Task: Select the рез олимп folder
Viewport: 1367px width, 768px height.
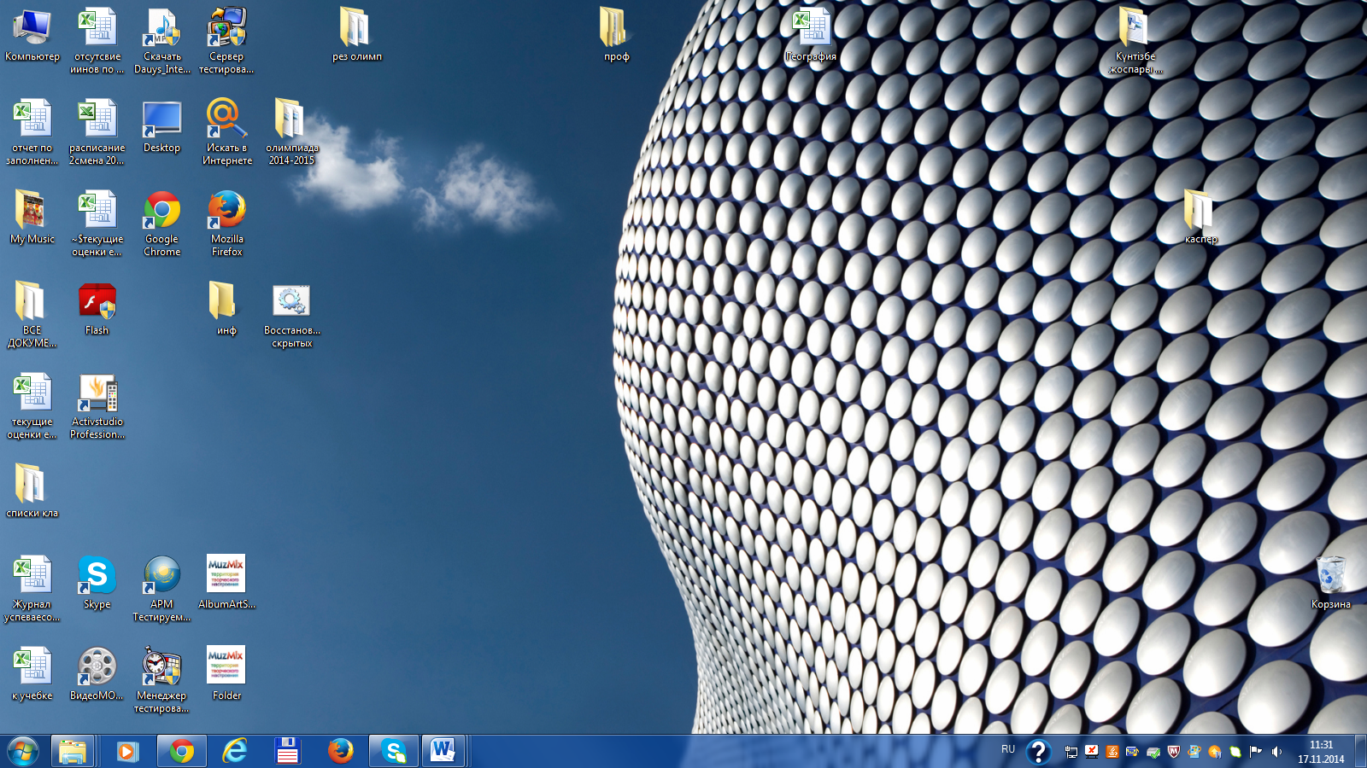Action: pyautogui.click(x=356, y=36)
